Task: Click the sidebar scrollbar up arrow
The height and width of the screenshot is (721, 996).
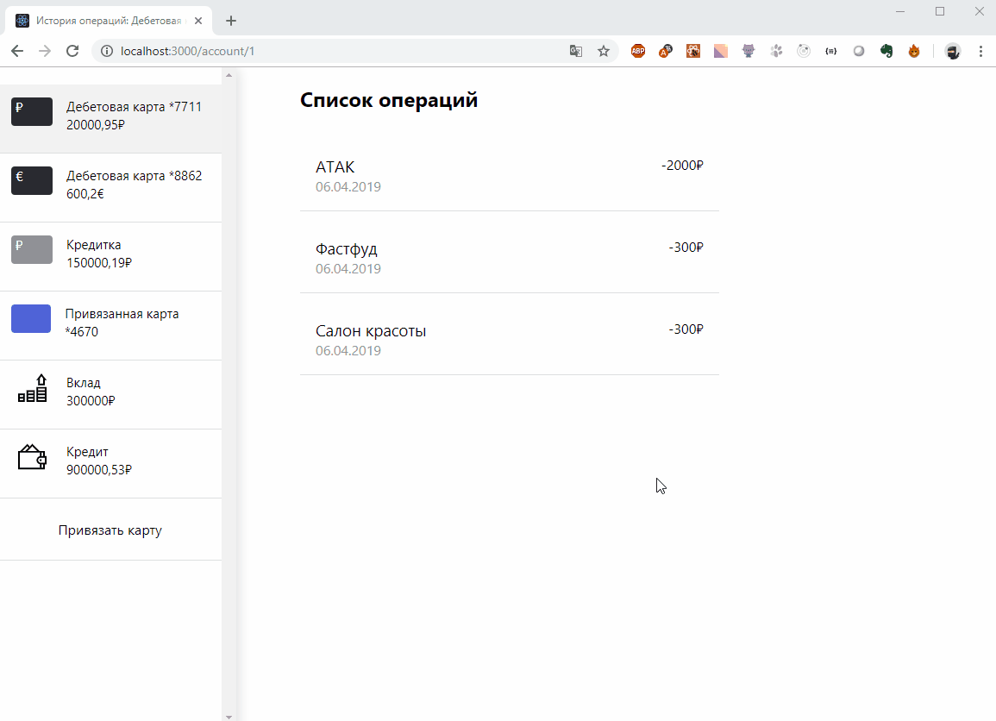Action: [x=229, y=75]
